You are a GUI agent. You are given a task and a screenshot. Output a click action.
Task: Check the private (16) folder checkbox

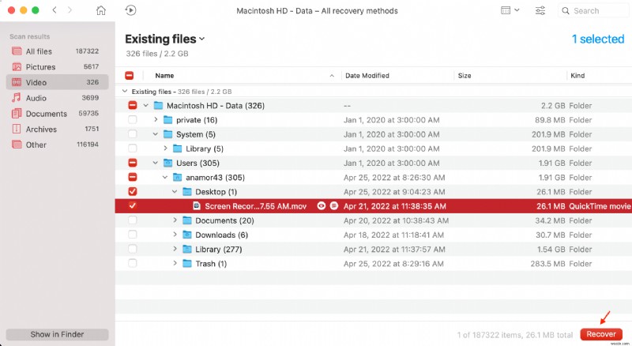pyautogui.click(x=132, y=120)
